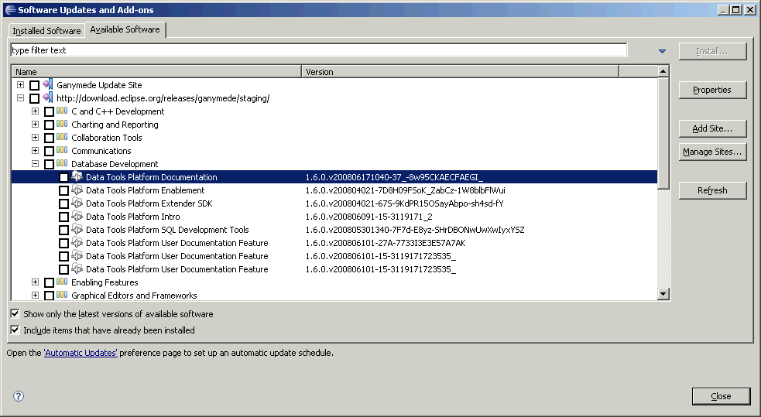Image resolution: width=761 pixels, height=417 pixels.
Task: Collapse the download.eclipse.org staging node
Action: [x=20, y=97]
